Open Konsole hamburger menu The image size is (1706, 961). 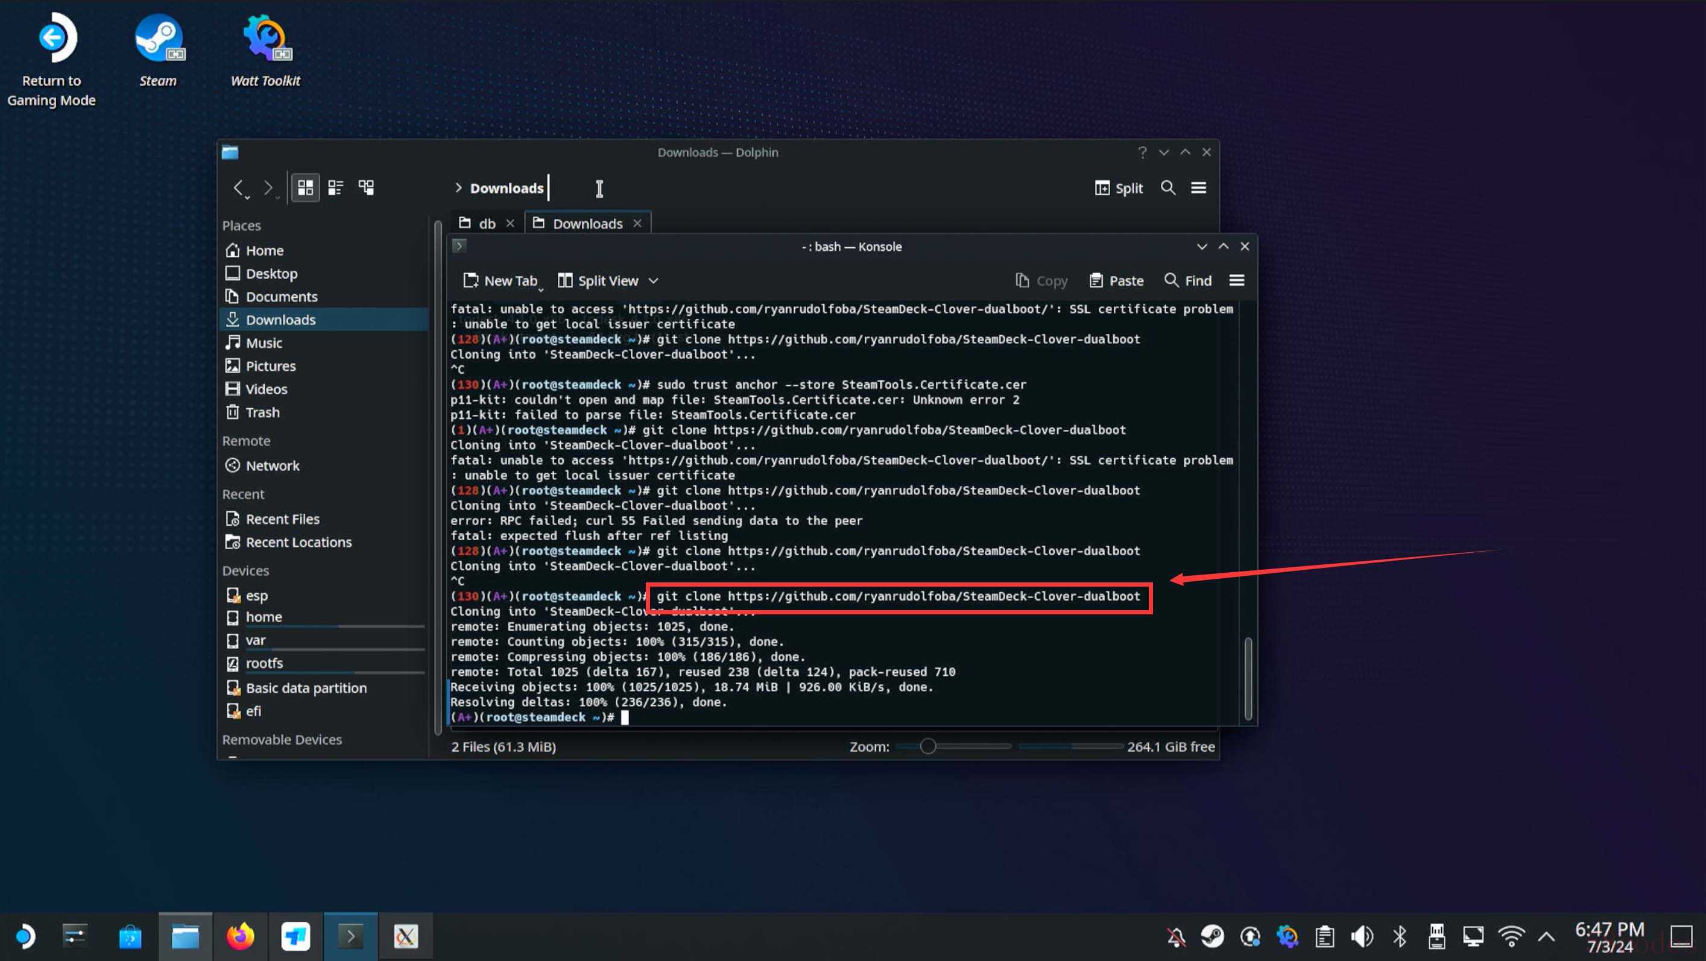[x=1236, y=281]
